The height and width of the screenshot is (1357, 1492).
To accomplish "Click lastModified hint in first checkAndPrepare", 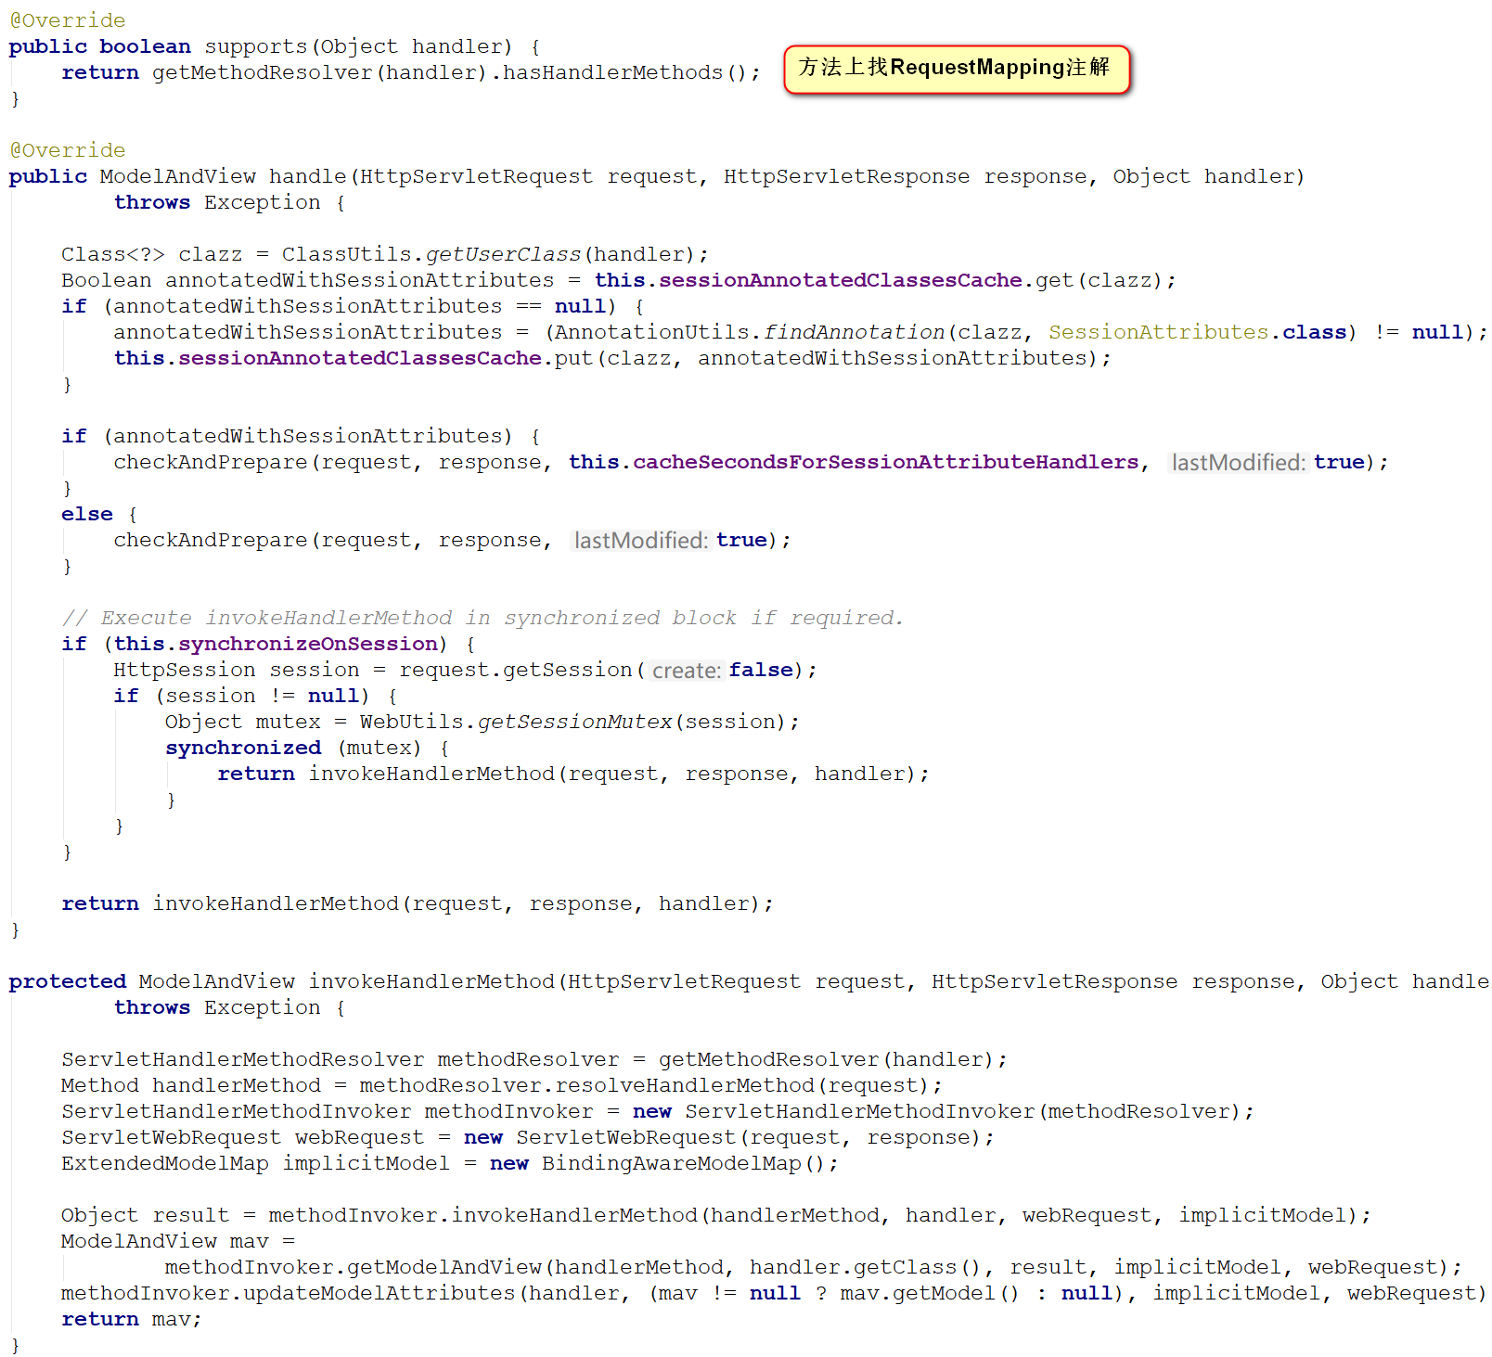I will tap(1238, 462).
